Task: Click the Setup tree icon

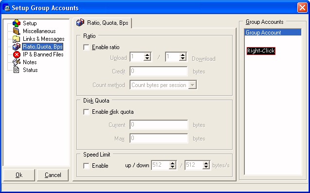Action: tap(17, 23)
